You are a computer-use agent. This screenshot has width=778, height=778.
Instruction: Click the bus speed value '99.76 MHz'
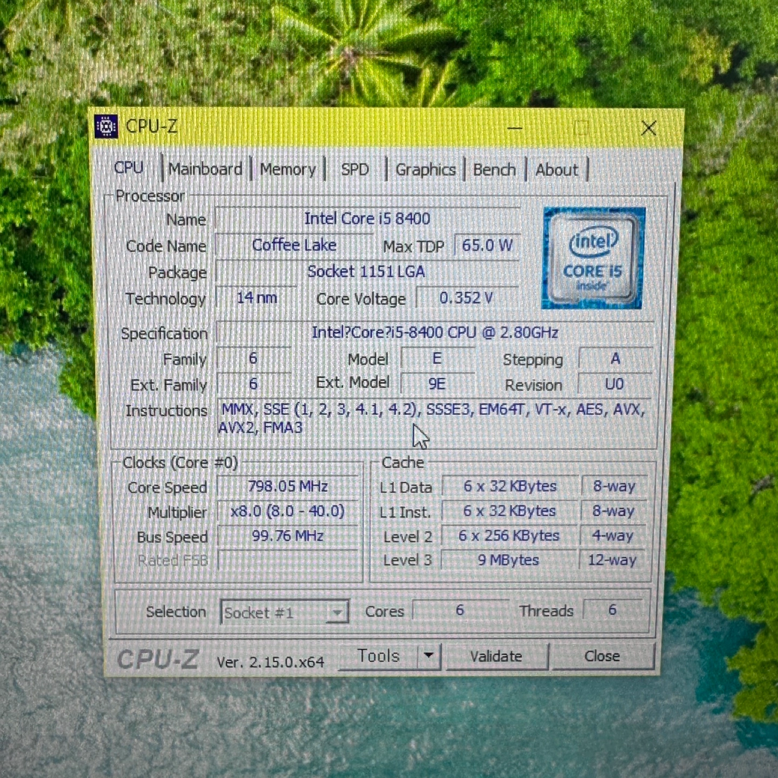pyautogui.click(x=287, y=535)
